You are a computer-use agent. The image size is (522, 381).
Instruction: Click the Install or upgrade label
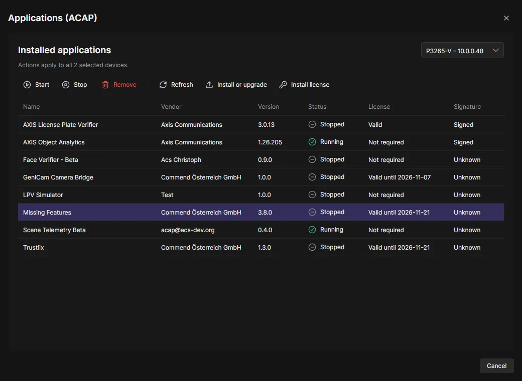point(242,85)
